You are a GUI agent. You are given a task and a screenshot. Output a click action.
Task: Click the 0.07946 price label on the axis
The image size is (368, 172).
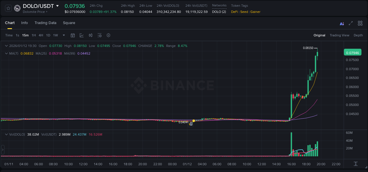click(x=353, y=52)
